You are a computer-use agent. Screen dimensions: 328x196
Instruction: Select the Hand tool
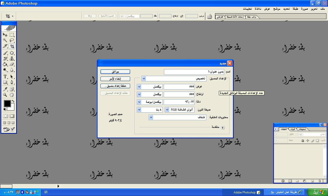pos(12,95)
